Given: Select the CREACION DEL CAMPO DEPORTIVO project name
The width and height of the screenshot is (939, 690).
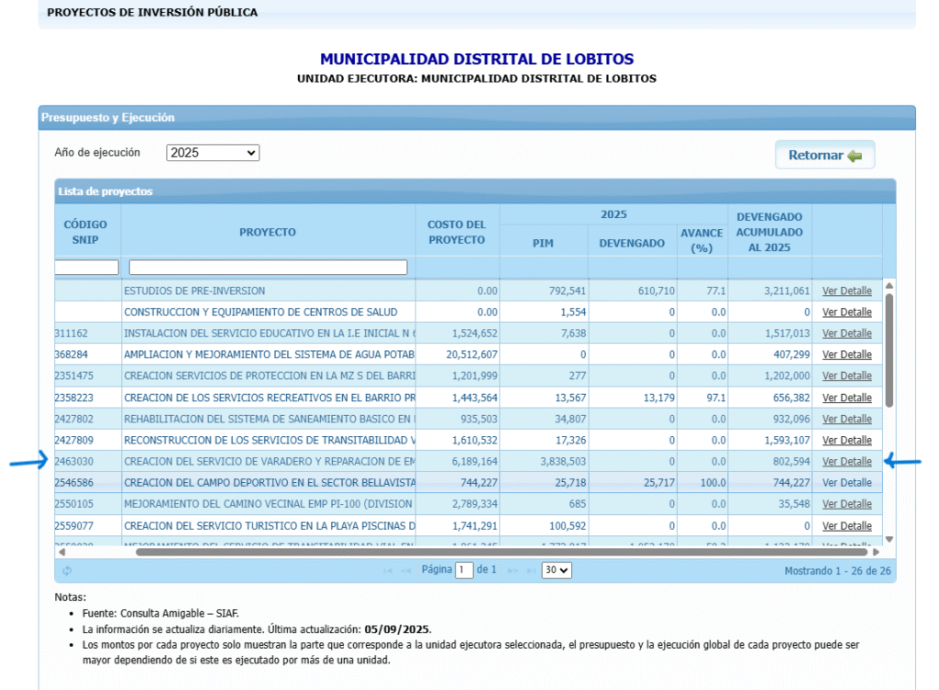Looking at the screenshot, I should (x=270, y=482).
